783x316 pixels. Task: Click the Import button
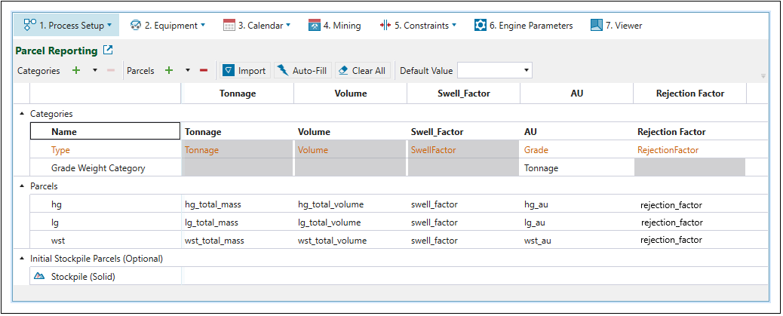[244, 71]
